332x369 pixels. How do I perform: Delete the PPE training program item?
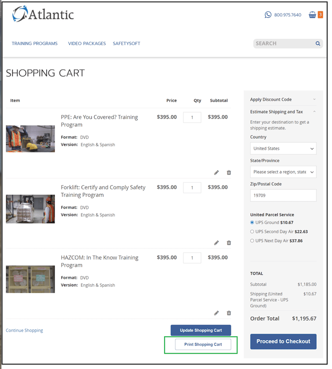point(229,173)
